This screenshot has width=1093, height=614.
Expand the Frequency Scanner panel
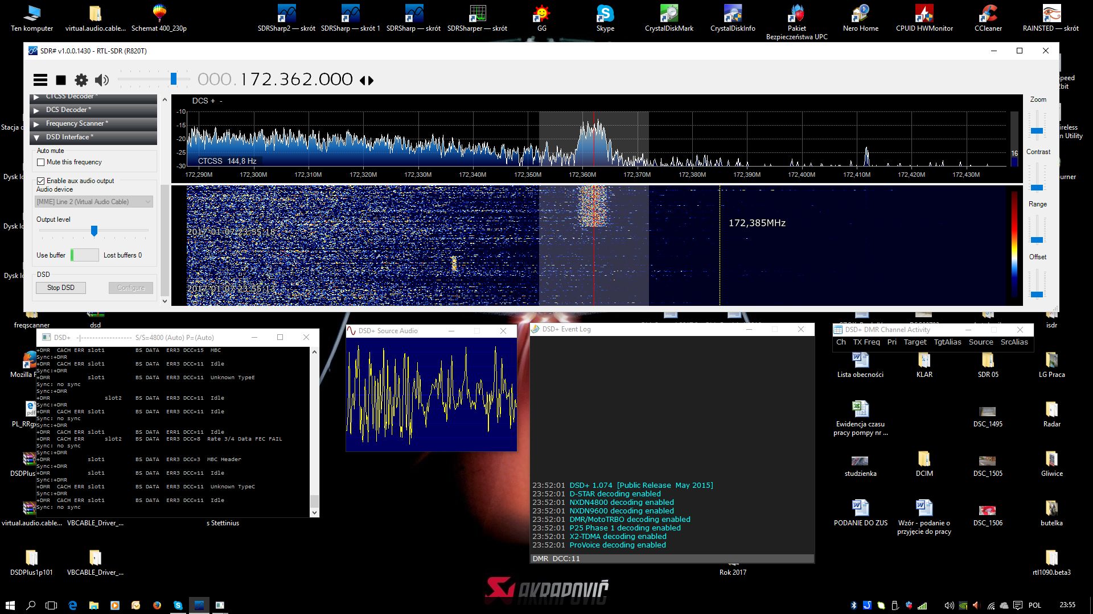tap(93, 123)
